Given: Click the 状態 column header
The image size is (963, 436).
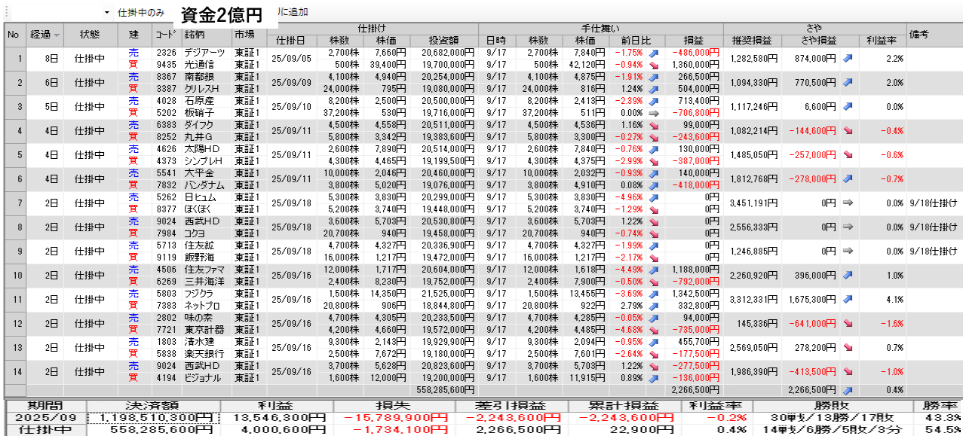Looking at the screenshot, I should click(90, 35).
